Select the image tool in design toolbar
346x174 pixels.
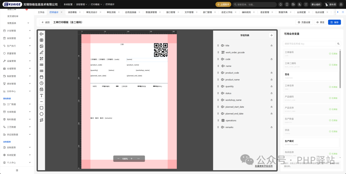click(41, 46)
